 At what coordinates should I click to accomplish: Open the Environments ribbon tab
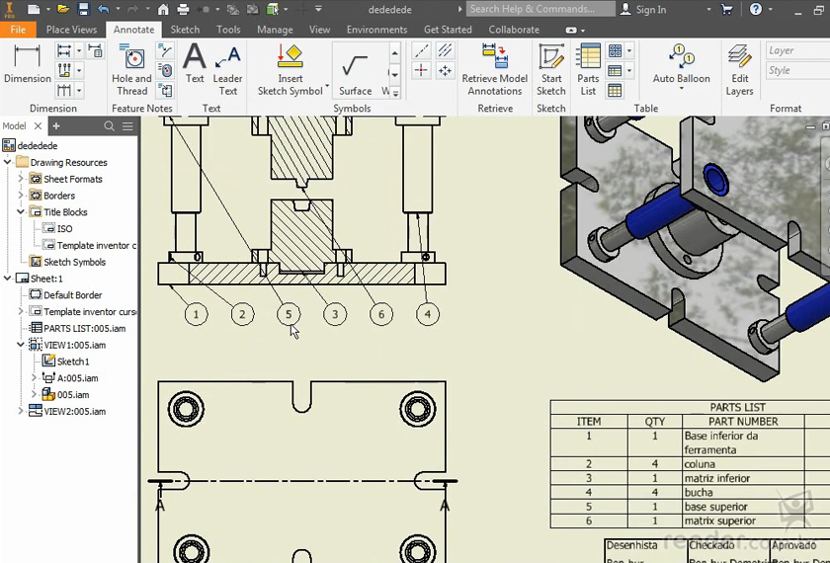click(376, 30)
